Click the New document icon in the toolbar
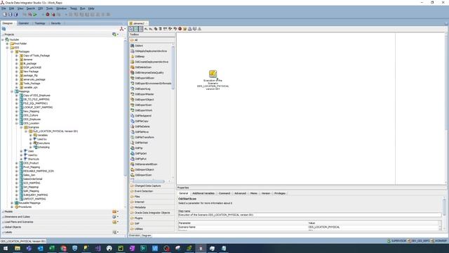This screenshot has width=449, height=253. tap(5, 14)
